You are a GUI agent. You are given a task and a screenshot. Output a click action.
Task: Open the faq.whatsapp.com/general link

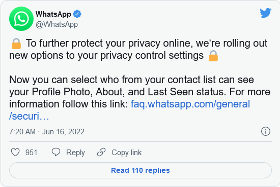(190, 104)
